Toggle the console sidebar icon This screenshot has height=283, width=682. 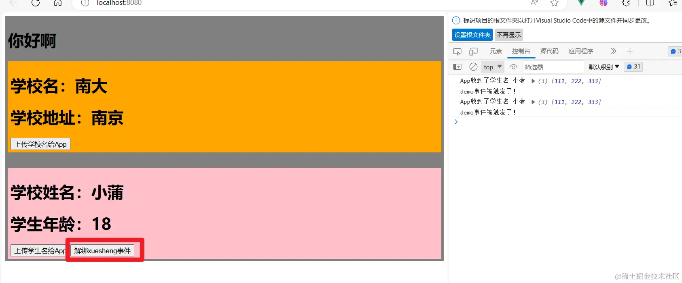pos(457,67)
